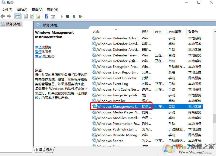Image resolution: width=216 pixels, height=156 pixels.
Task: Select 服务(本地) in the left tree
Action: 11,24
